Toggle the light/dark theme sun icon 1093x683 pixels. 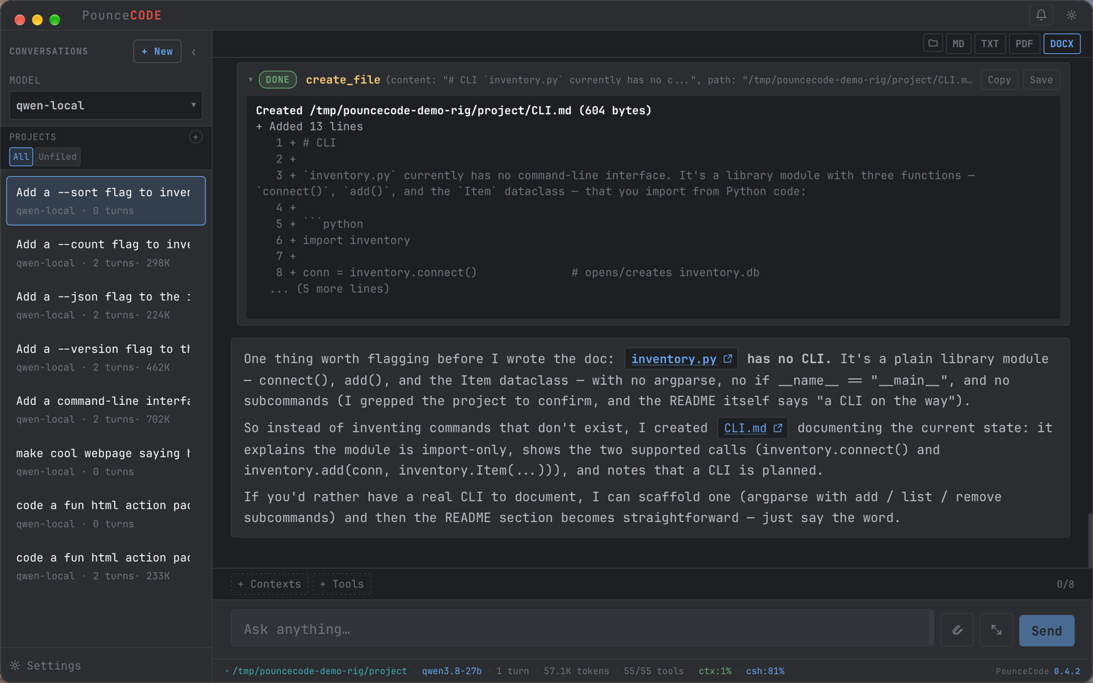[x=1071, y=15]
